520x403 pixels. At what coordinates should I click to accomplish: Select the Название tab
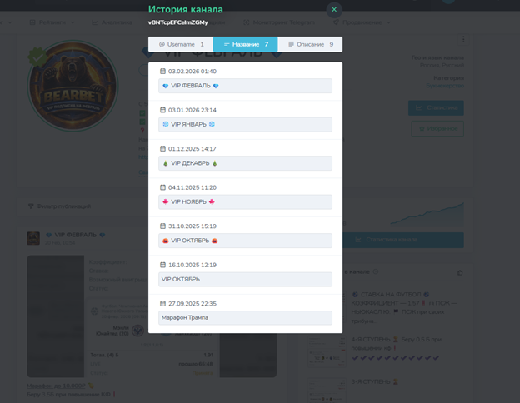pos(246,44)
